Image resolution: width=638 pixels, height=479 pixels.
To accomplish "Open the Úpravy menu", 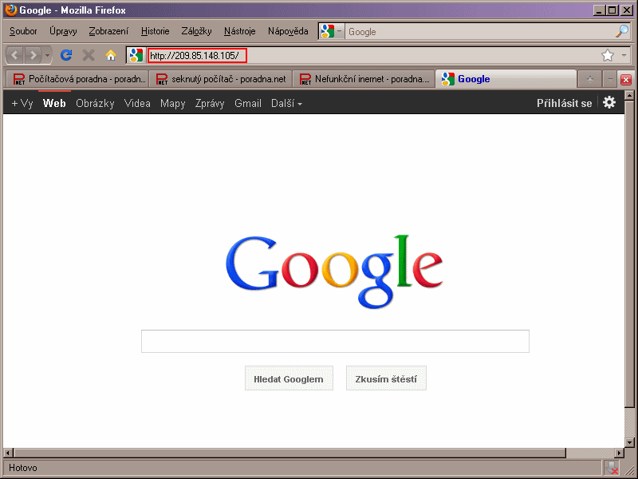I will [63, 31].
